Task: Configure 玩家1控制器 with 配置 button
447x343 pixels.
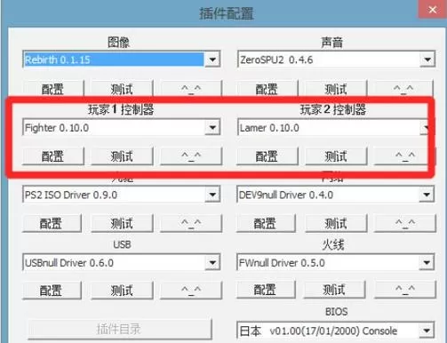Action: [x=52, y=156]
